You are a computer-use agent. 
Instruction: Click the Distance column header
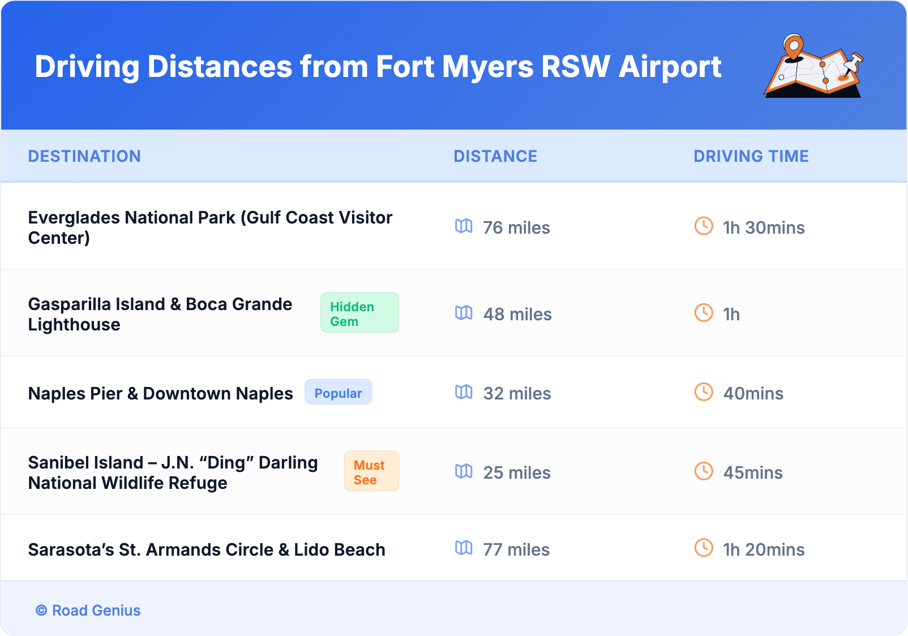pos(495,156)
